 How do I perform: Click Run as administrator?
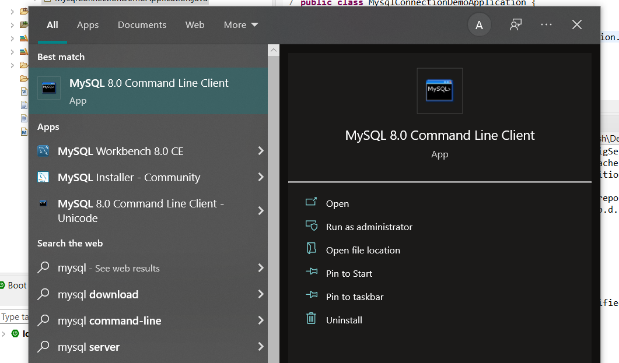tap(369, 227)
